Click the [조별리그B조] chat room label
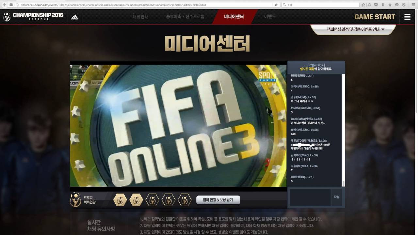The height and width of the screenshot is (235, 418). [316, 65]
